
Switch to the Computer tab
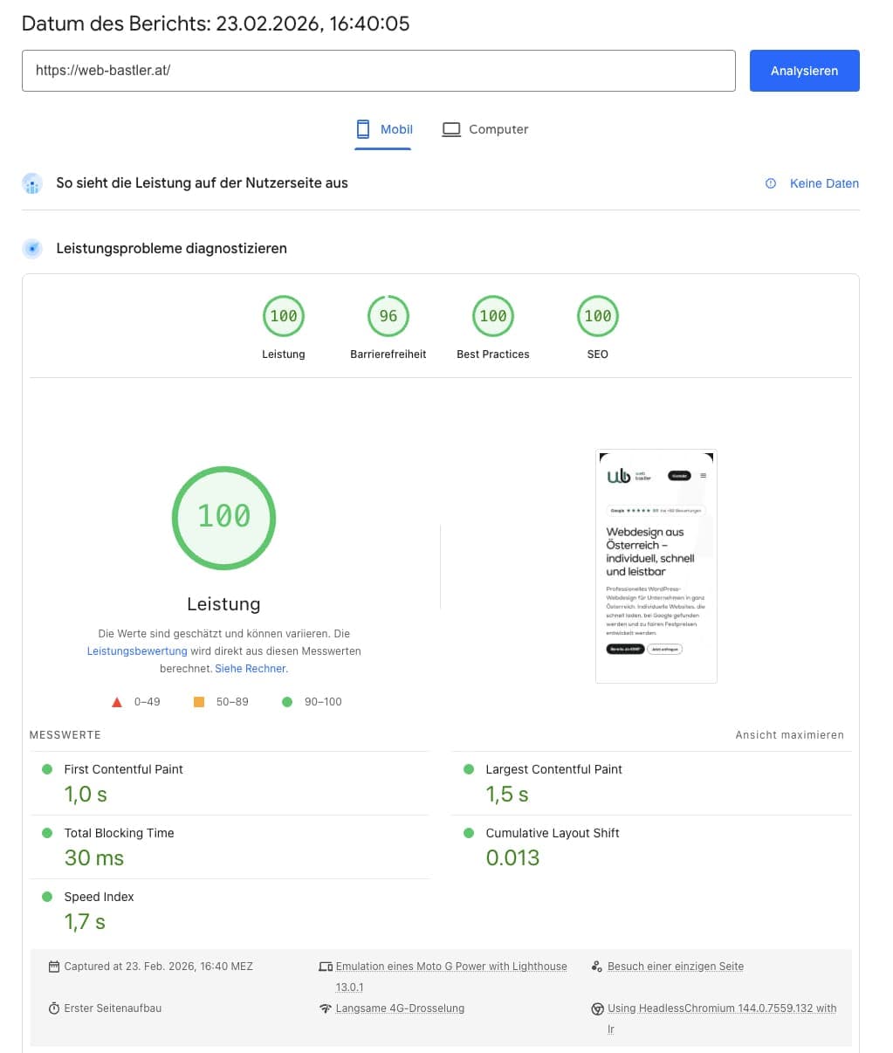pyautogui.click(x=485, y=129)
